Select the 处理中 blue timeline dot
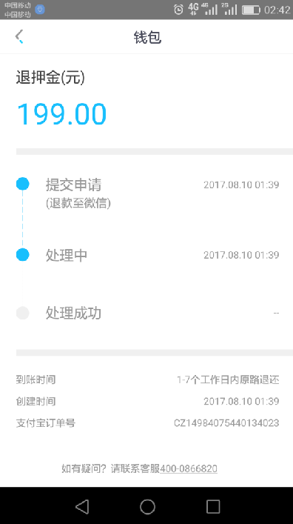This screenshot has height=524, width=293. click(23, 255)
